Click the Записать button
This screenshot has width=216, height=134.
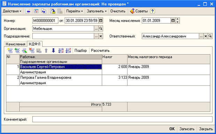187,129
